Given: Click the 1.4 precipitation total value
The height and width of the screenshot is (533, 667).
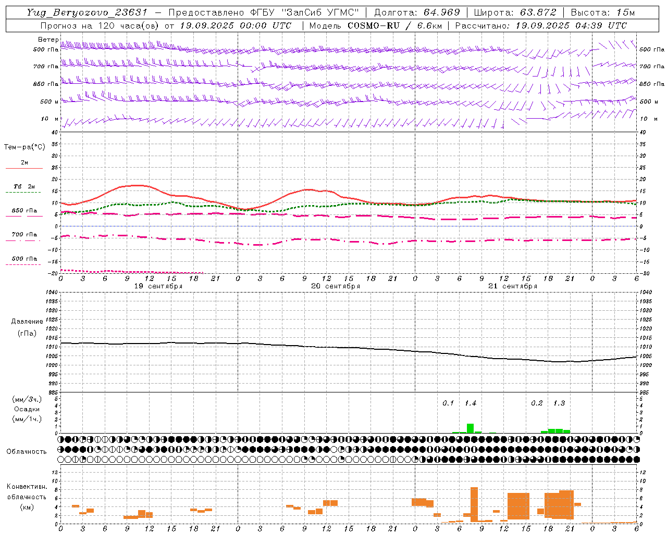Looking at the screenshot, I should click(x=471, y=403).
